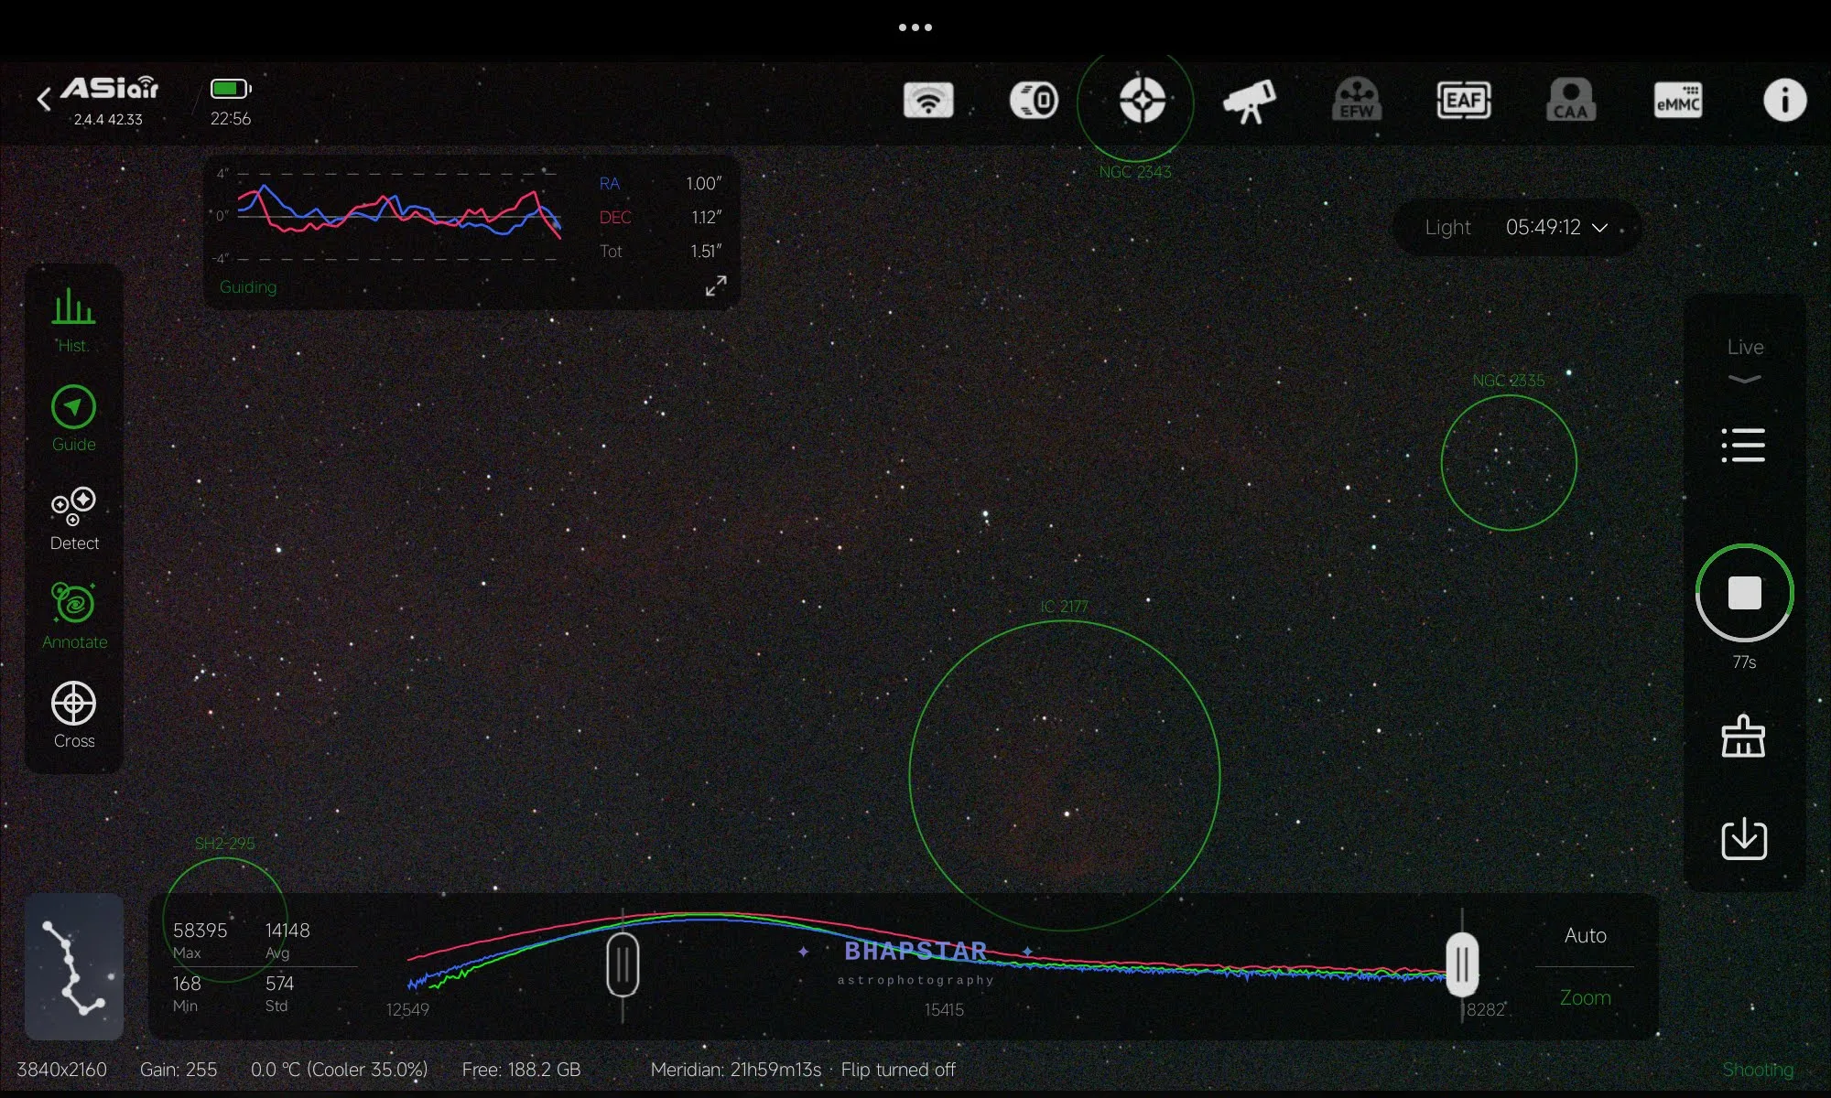Run the Detect stars tool

[73, 518]
